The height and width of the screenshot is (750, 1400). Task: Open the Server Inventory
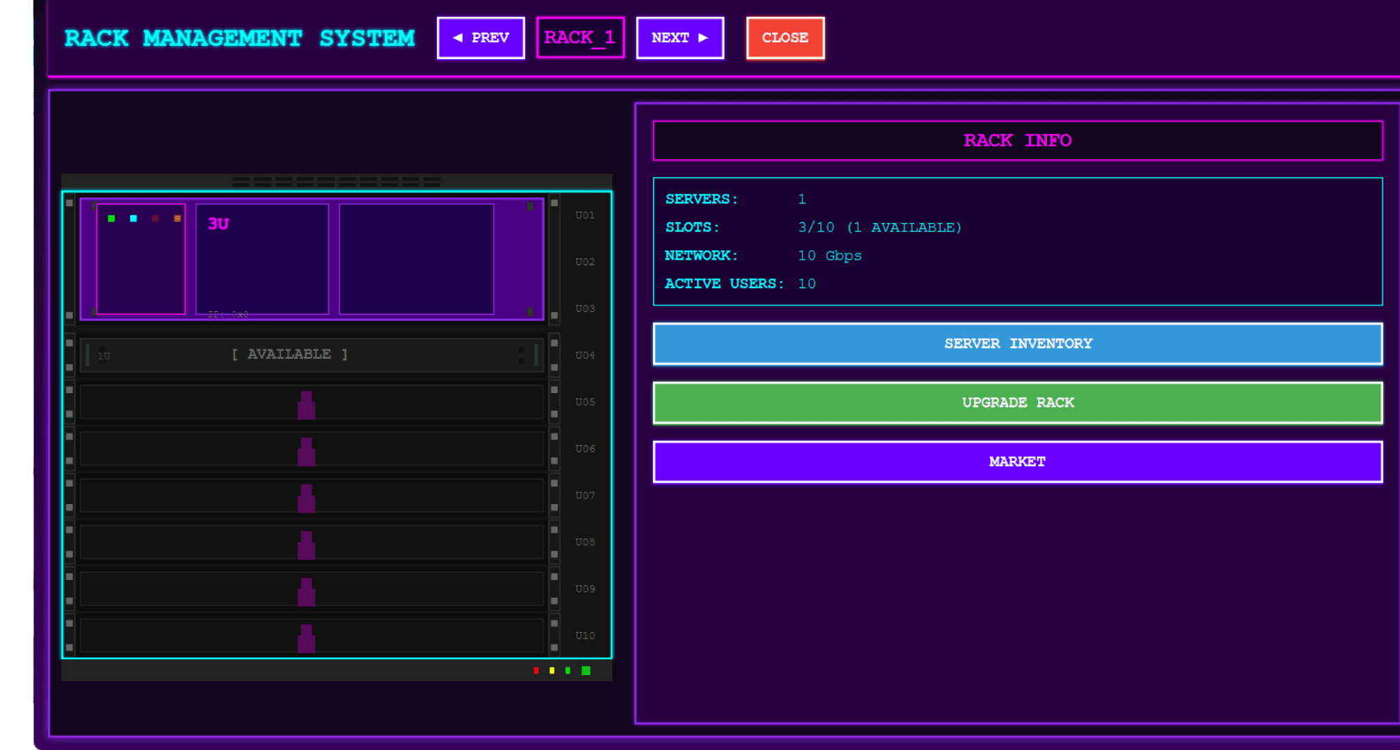1017,344
